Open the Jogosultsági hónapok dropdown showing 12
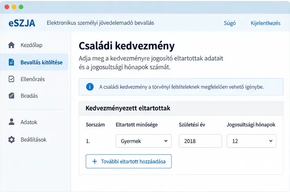 click(252, 141)
